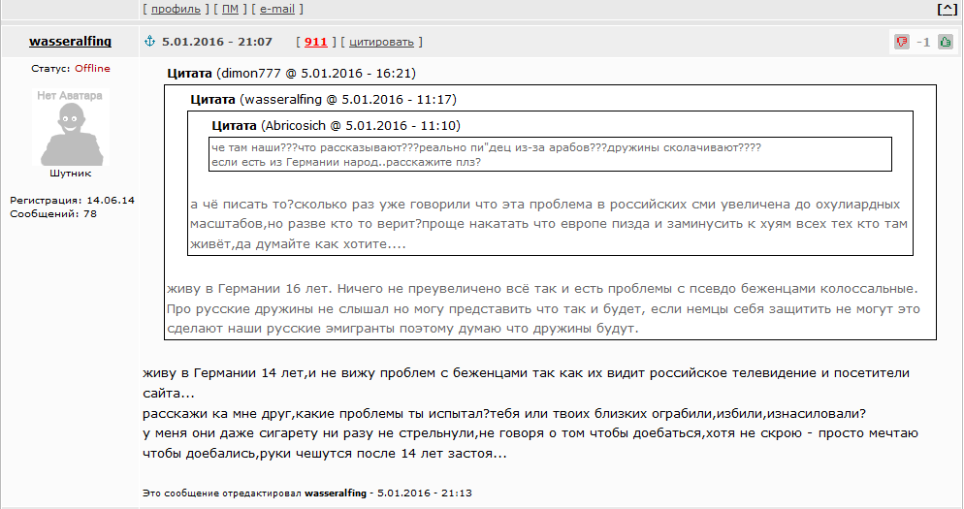Click the post timestamp 5.01.2016 - 21:07
This screenshot has width=964, height=509.
coord(217,42)
